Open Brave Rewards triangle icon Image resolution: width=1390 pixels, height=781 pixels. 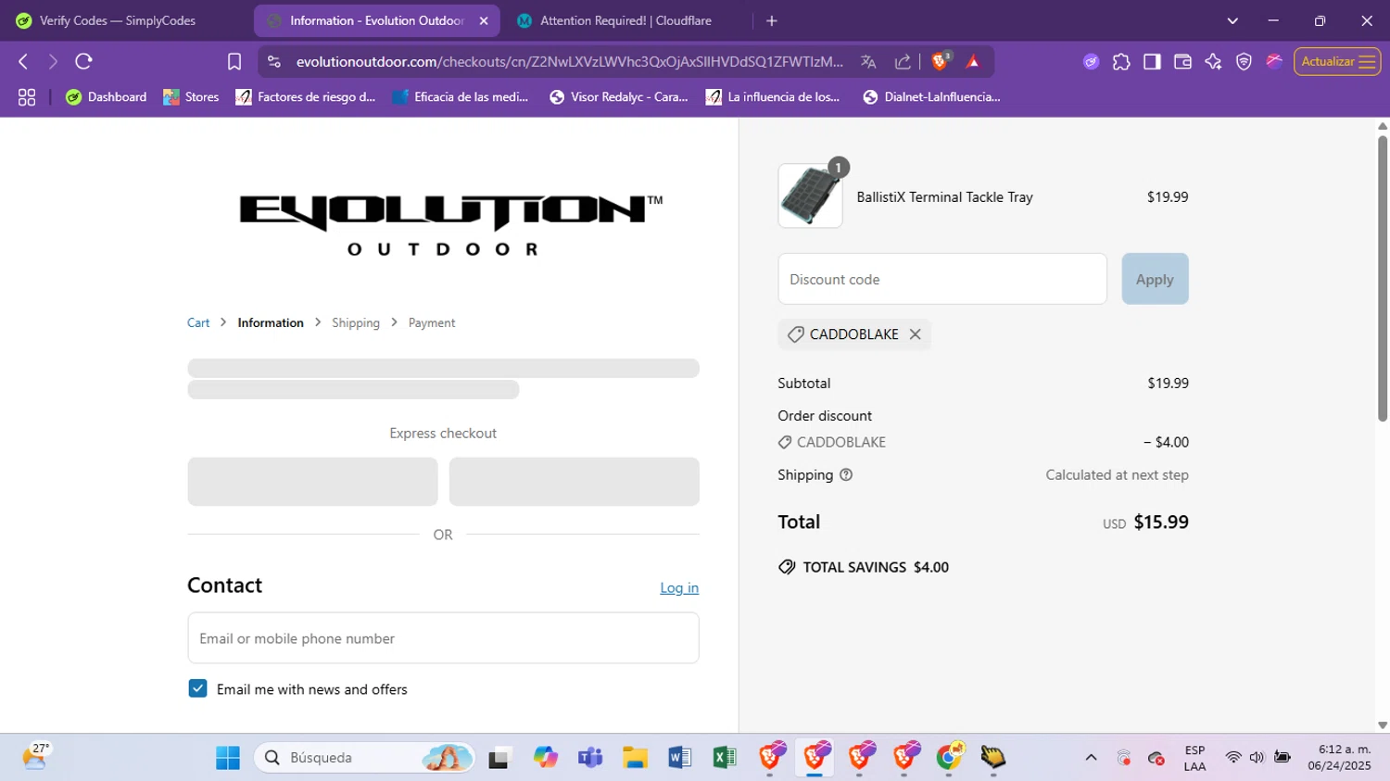973,62
